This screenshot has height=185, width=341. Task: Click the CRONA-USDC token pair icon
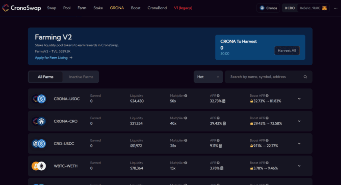39,99
